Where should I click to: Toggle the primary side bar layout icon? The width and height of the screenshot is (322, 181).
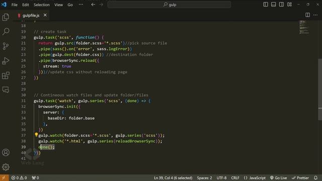(x=266, y=5)
